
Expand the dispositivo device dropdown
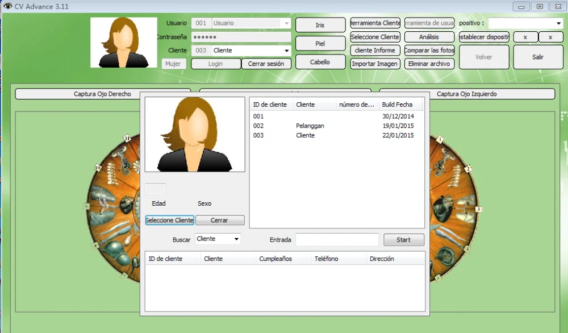pyautogui.click(x=558, y=23)
